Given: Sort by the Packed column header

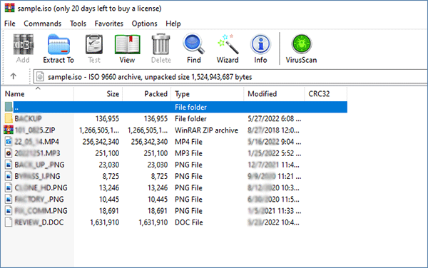Looking at the screenshot, I should [147, 94].
